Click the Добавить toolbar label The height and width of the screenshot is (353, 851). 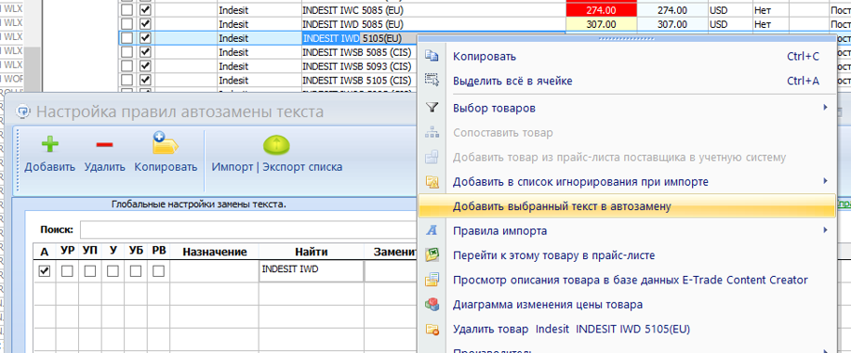[50, 167]
